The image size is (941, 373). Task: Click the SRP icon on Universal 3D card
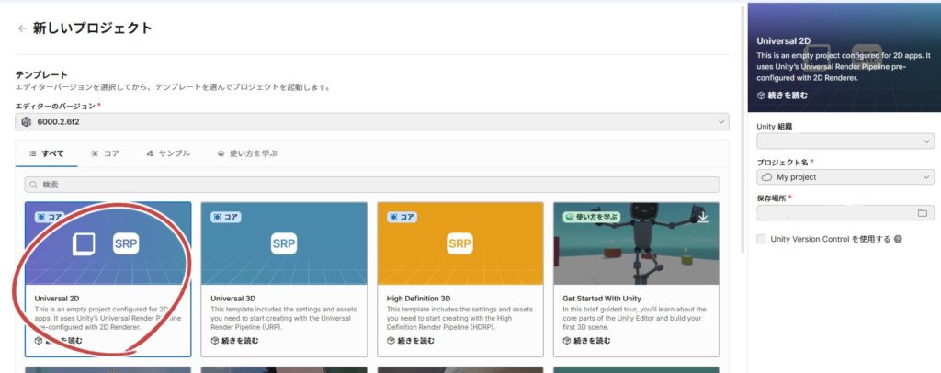pos(284,243)
